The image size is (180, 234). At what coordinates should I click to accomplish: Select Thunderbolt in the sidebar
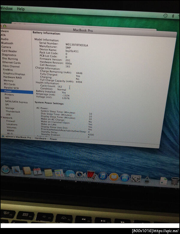(13, 111)
